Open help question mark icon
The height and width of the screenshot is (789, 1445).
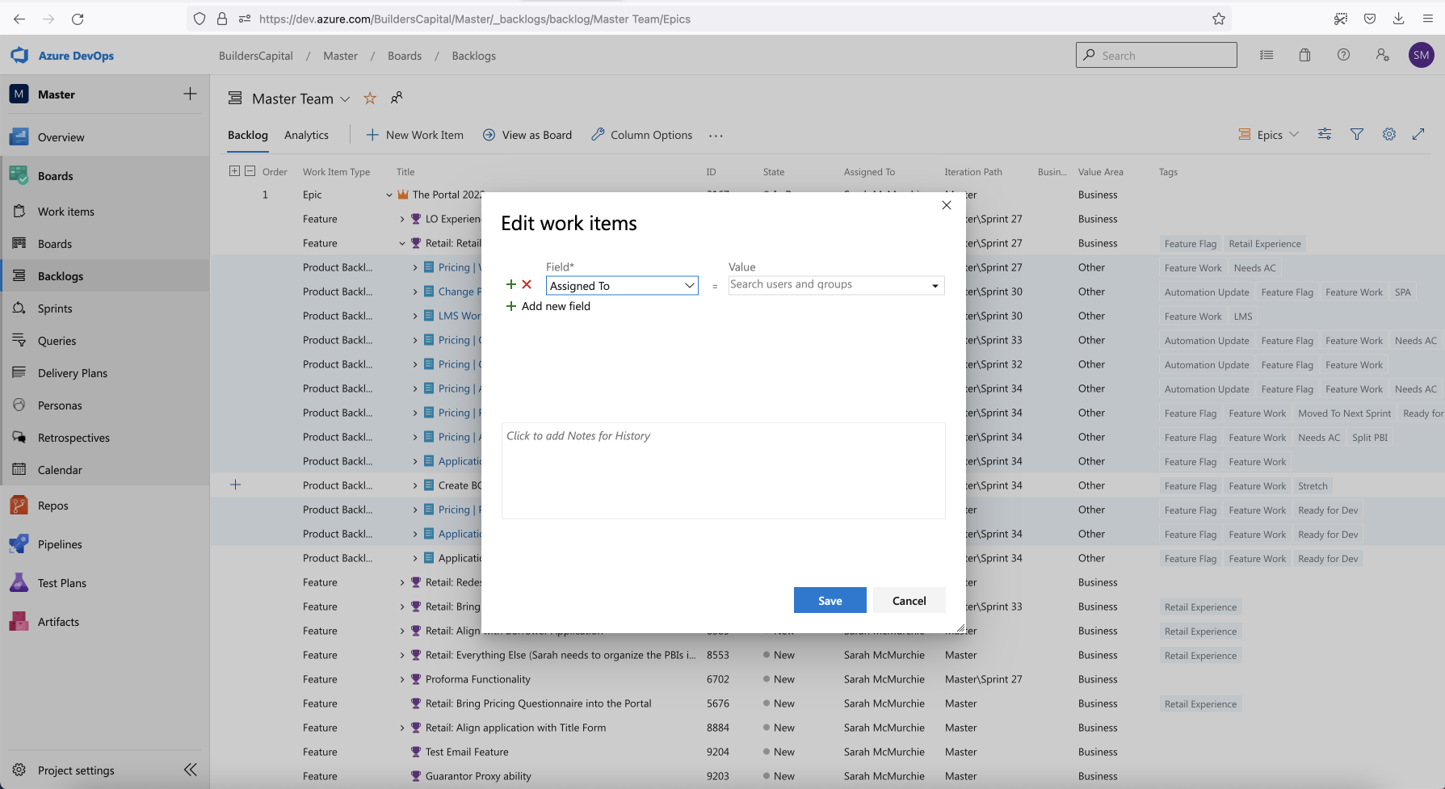[1343, 55]
